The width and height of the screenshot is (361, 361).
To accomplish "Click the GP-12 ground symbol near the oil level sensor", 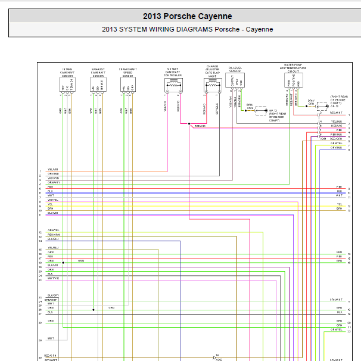I will pos(261,111).
